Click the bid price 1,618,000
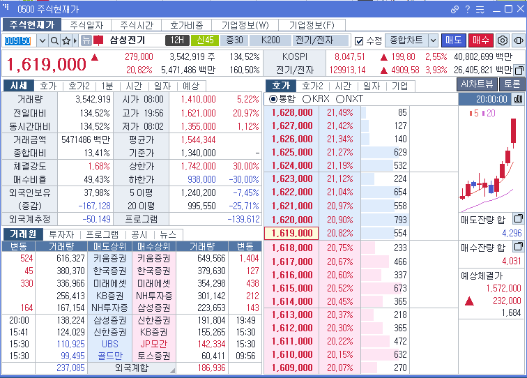 coord(292,248)
